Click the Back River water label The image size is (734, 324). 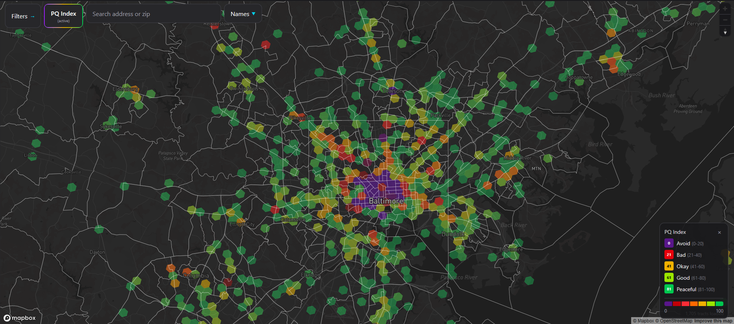point(514,225)
